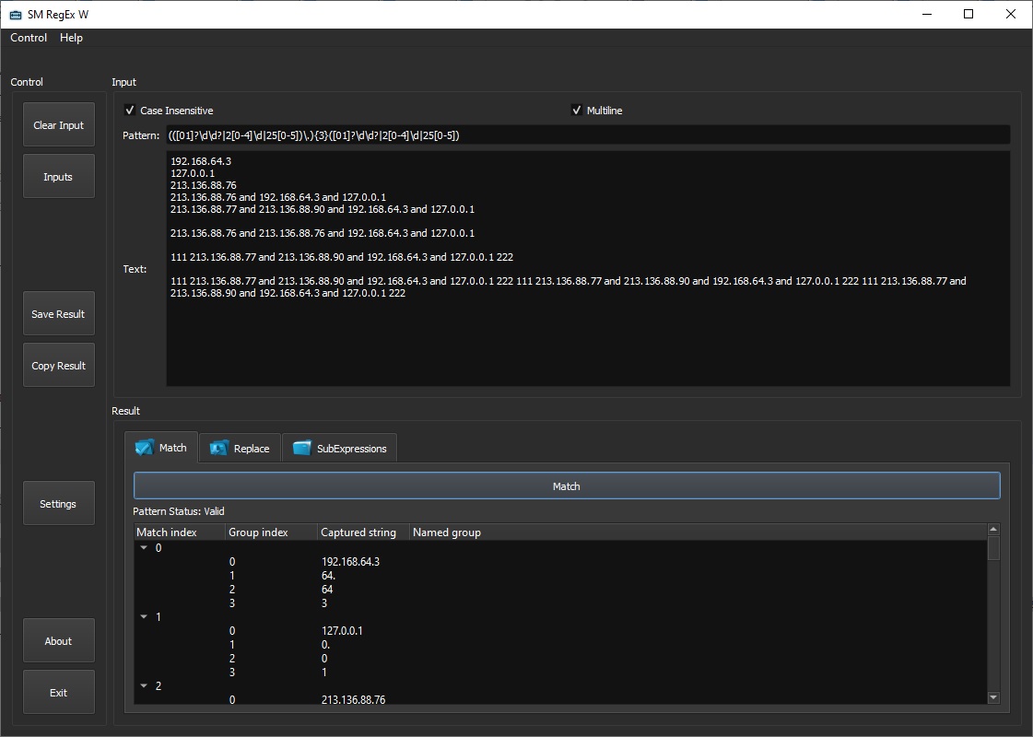This screenshot has width=1033, height=737.
Task: Select captured string 213.136.88.76 in results
Action: pos(353,699)
